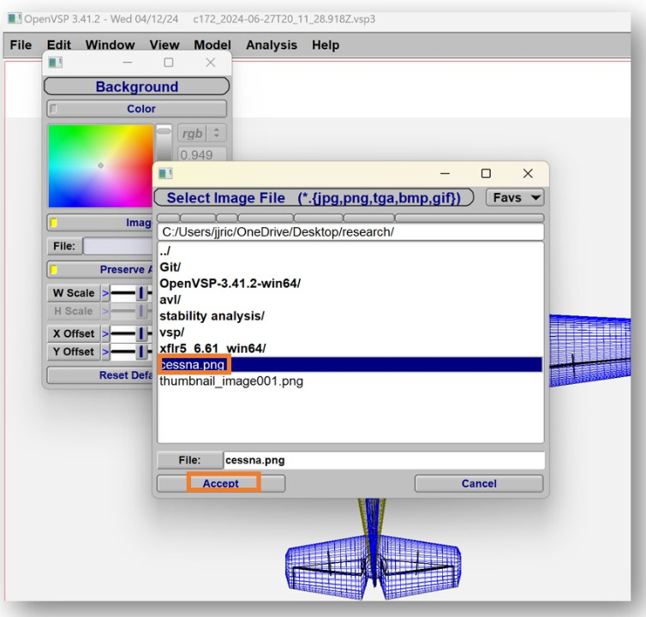This screenshot has width=646, height=617.
Task: Click the arrow icon beside W Scale
Action: click(105, 294)
